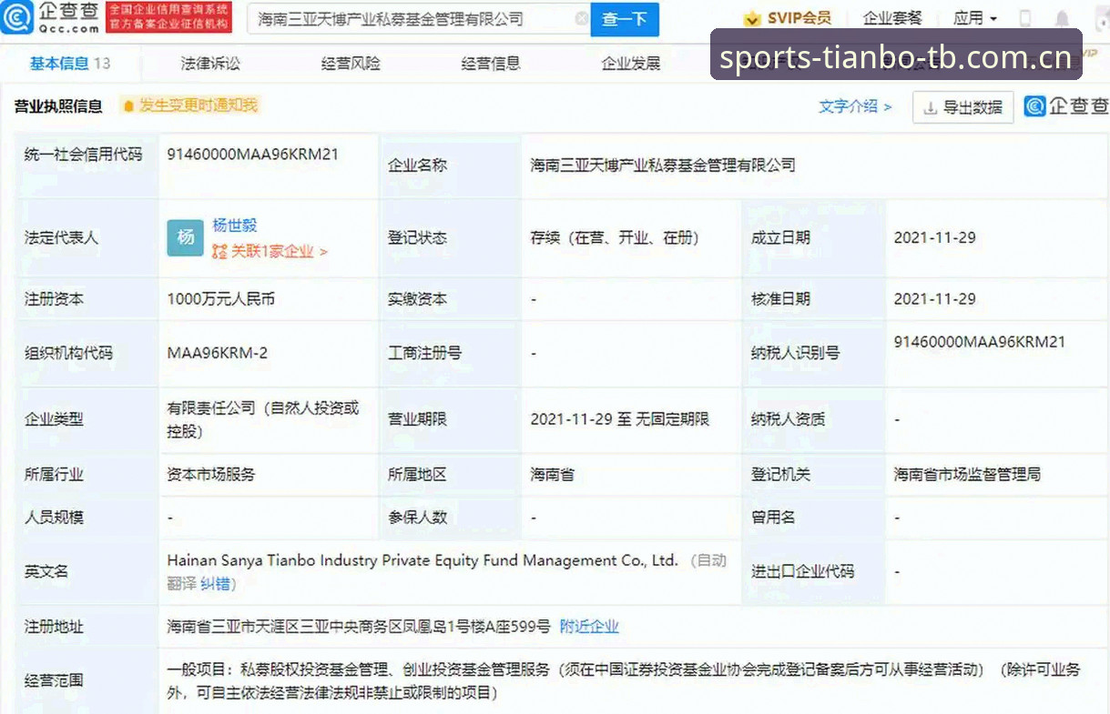The height and width of the screenshot is (714, 1110).
Task: Open the 经营风险 tab
Action: tap(351, 63)
